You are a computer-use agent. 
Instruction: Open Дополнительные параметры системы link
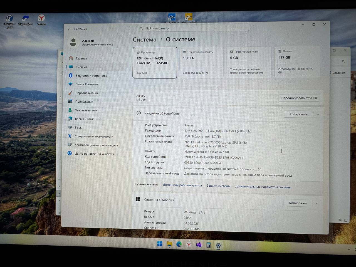pos(263,187)
